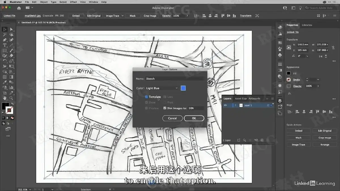Viewport: 340px width, 191px height.
Task: Choose the Rotate tool
Action: pos(5,61)
